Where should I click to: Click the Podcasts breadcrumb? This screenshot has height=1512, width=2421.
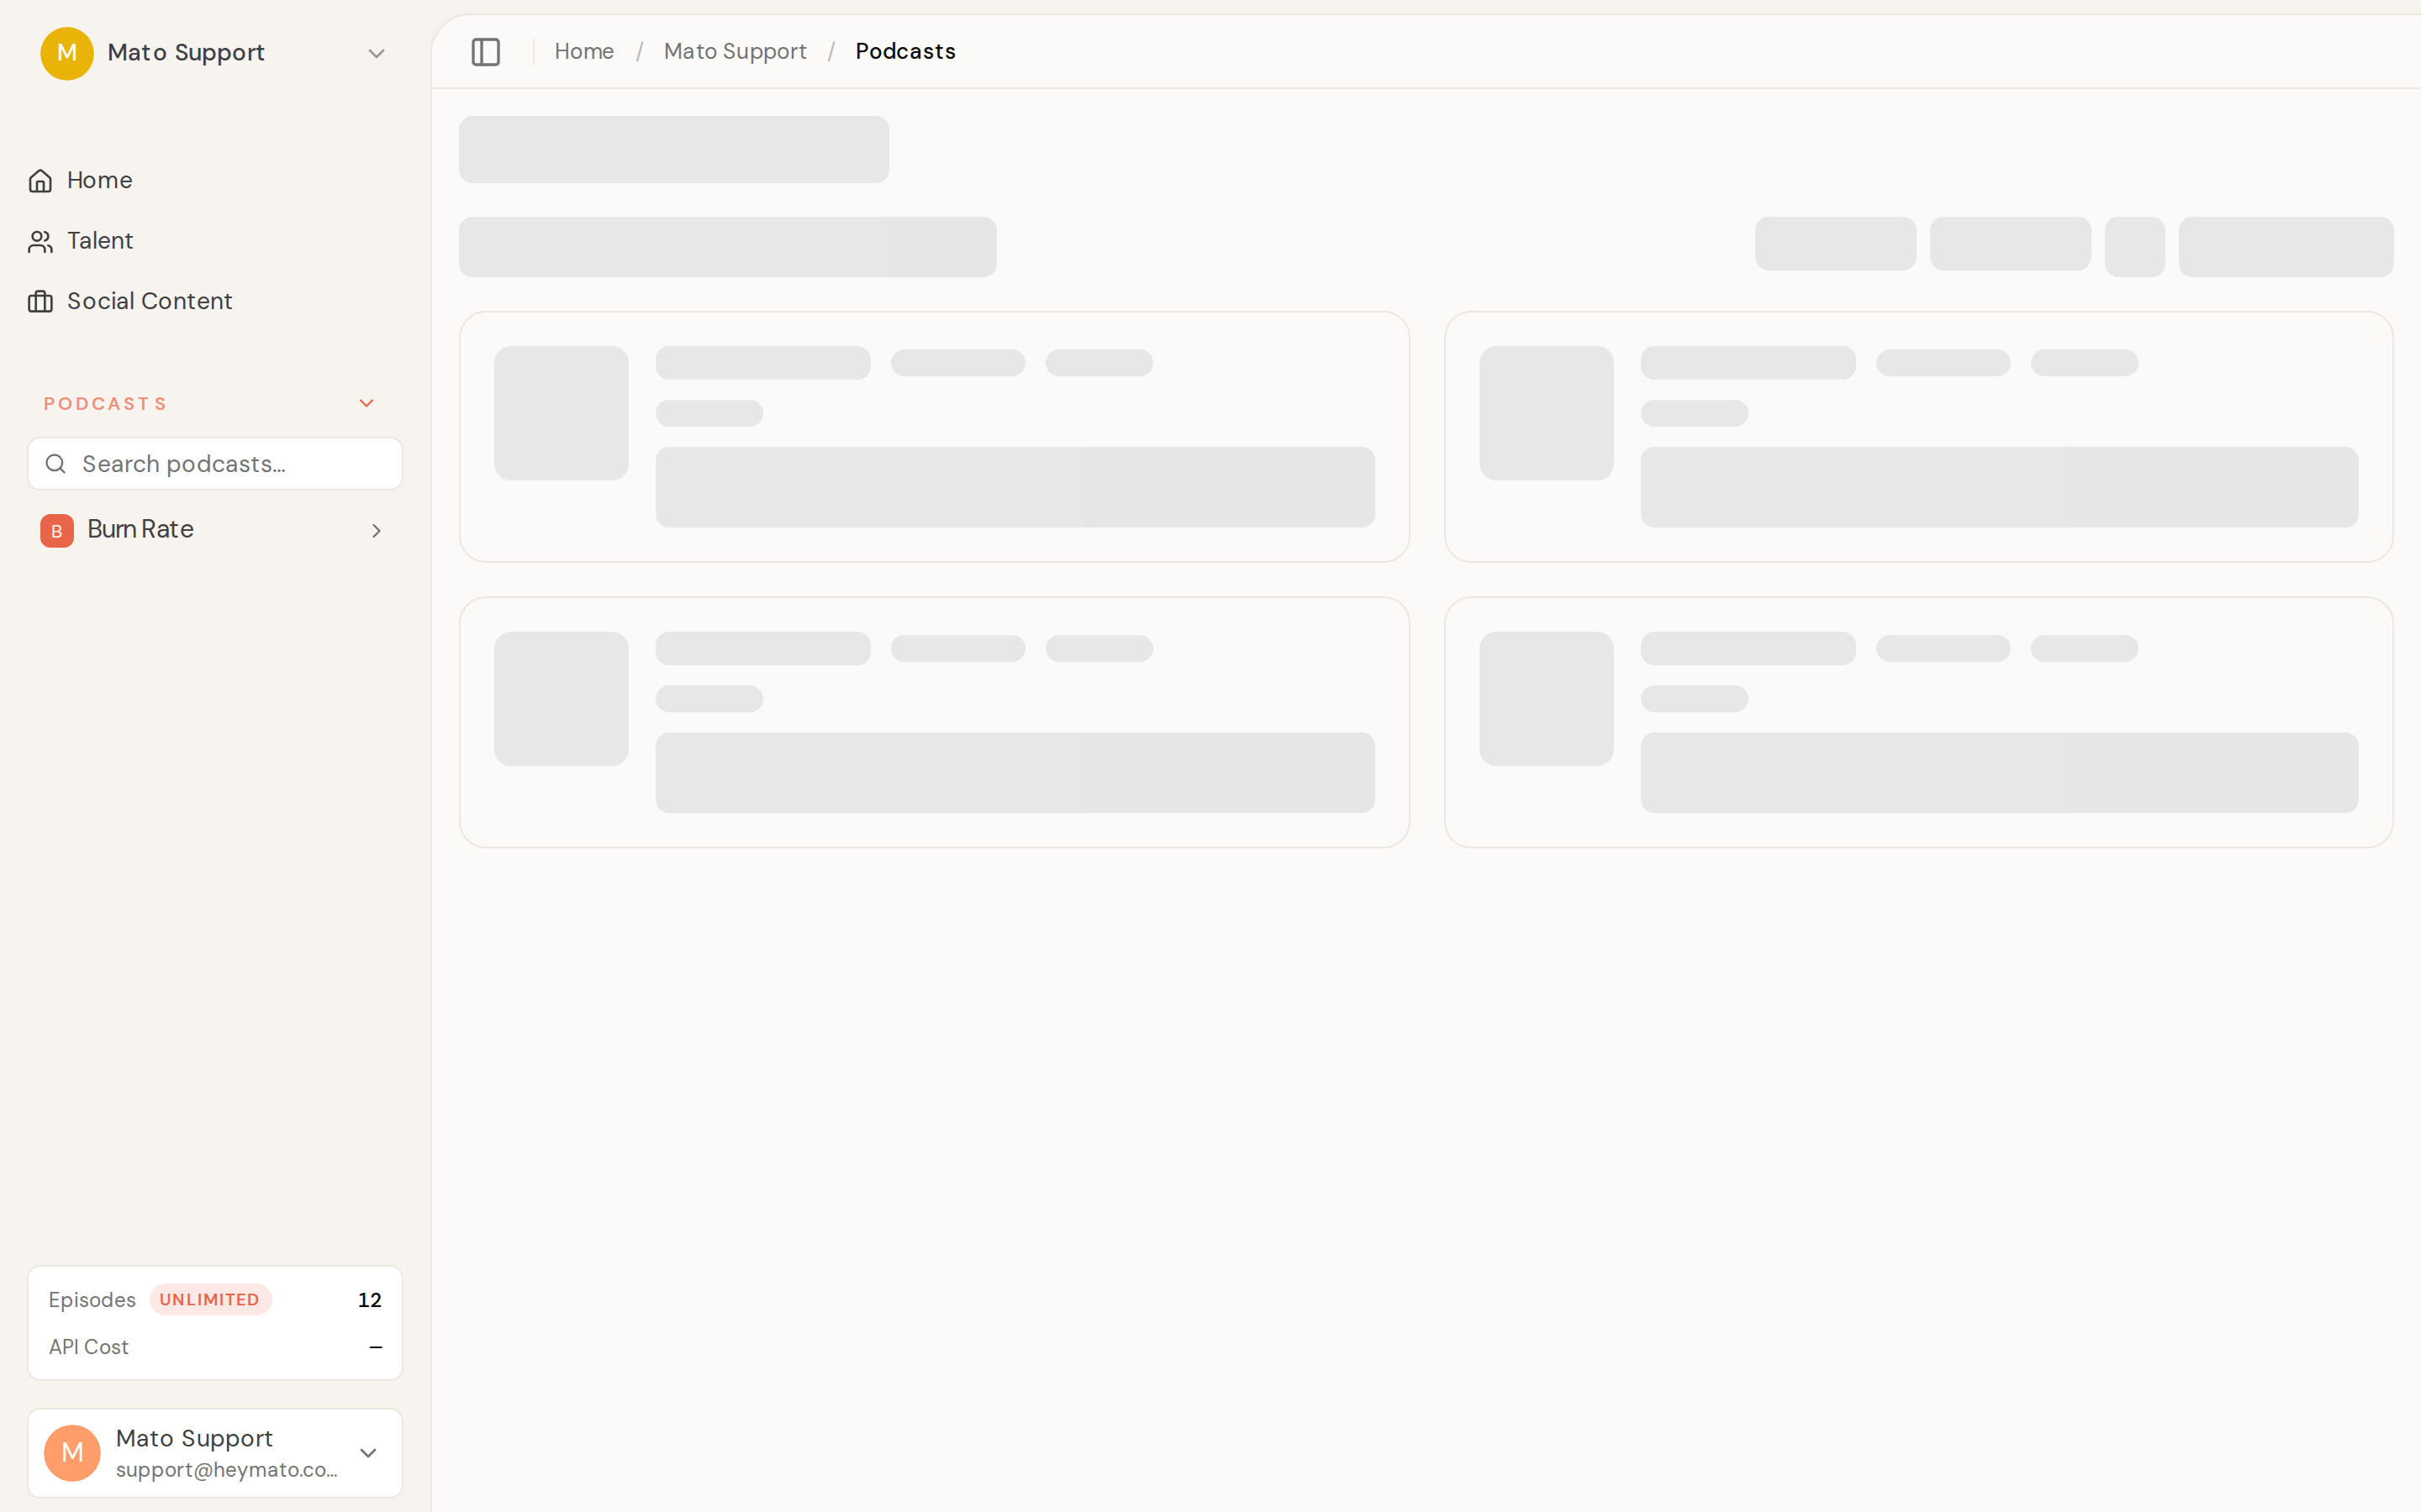(x=905, y=51)
